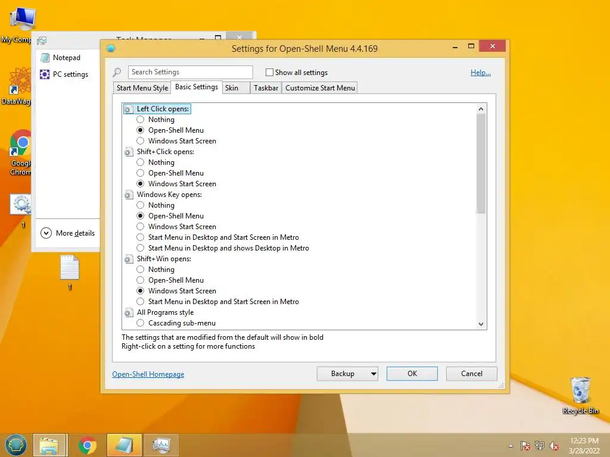Screen dimensions: 610x457
Task: Switch to the Start Menu Style tab
Action: pos(142,88)
